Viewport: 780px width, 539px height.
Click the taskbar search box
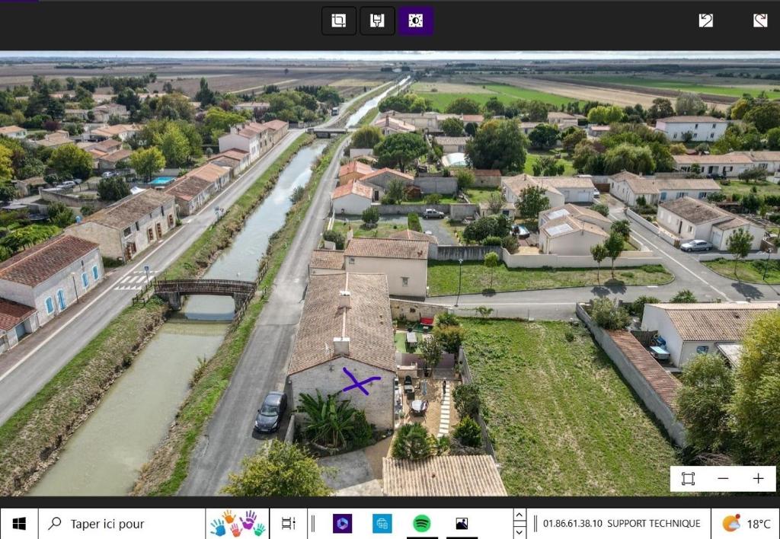pyautogui.click(x=122, y=524)
